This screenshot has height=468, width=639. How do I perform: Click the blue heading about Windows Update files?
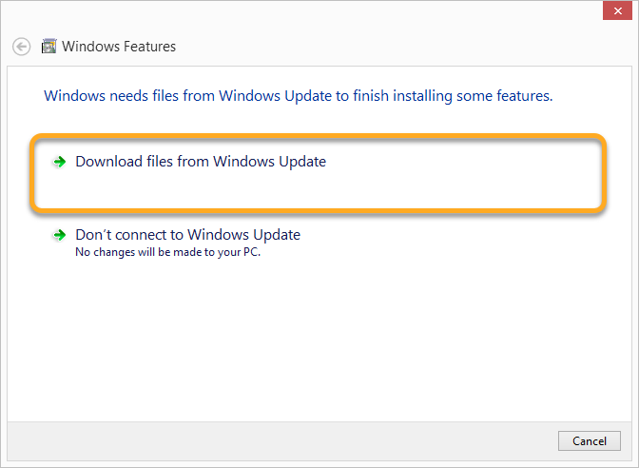[x=299, y=96]
